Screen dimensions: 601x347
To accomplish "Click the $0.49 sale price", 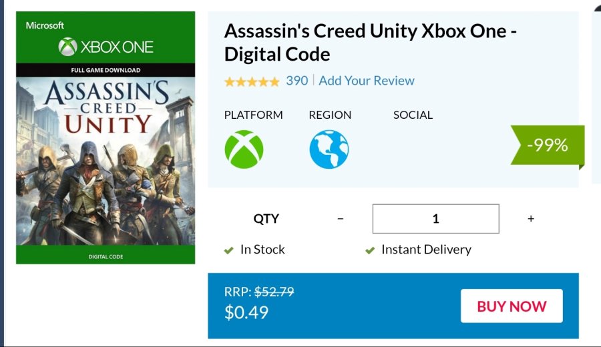I will [x=246, y=312].
